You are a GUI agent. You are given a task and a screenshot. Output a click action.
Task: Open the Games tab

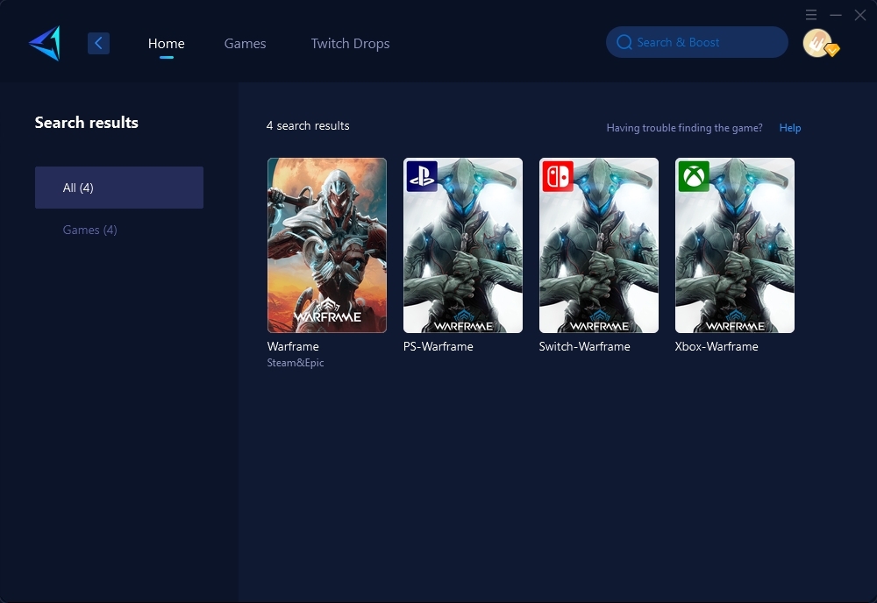click(x=245, y=44)
